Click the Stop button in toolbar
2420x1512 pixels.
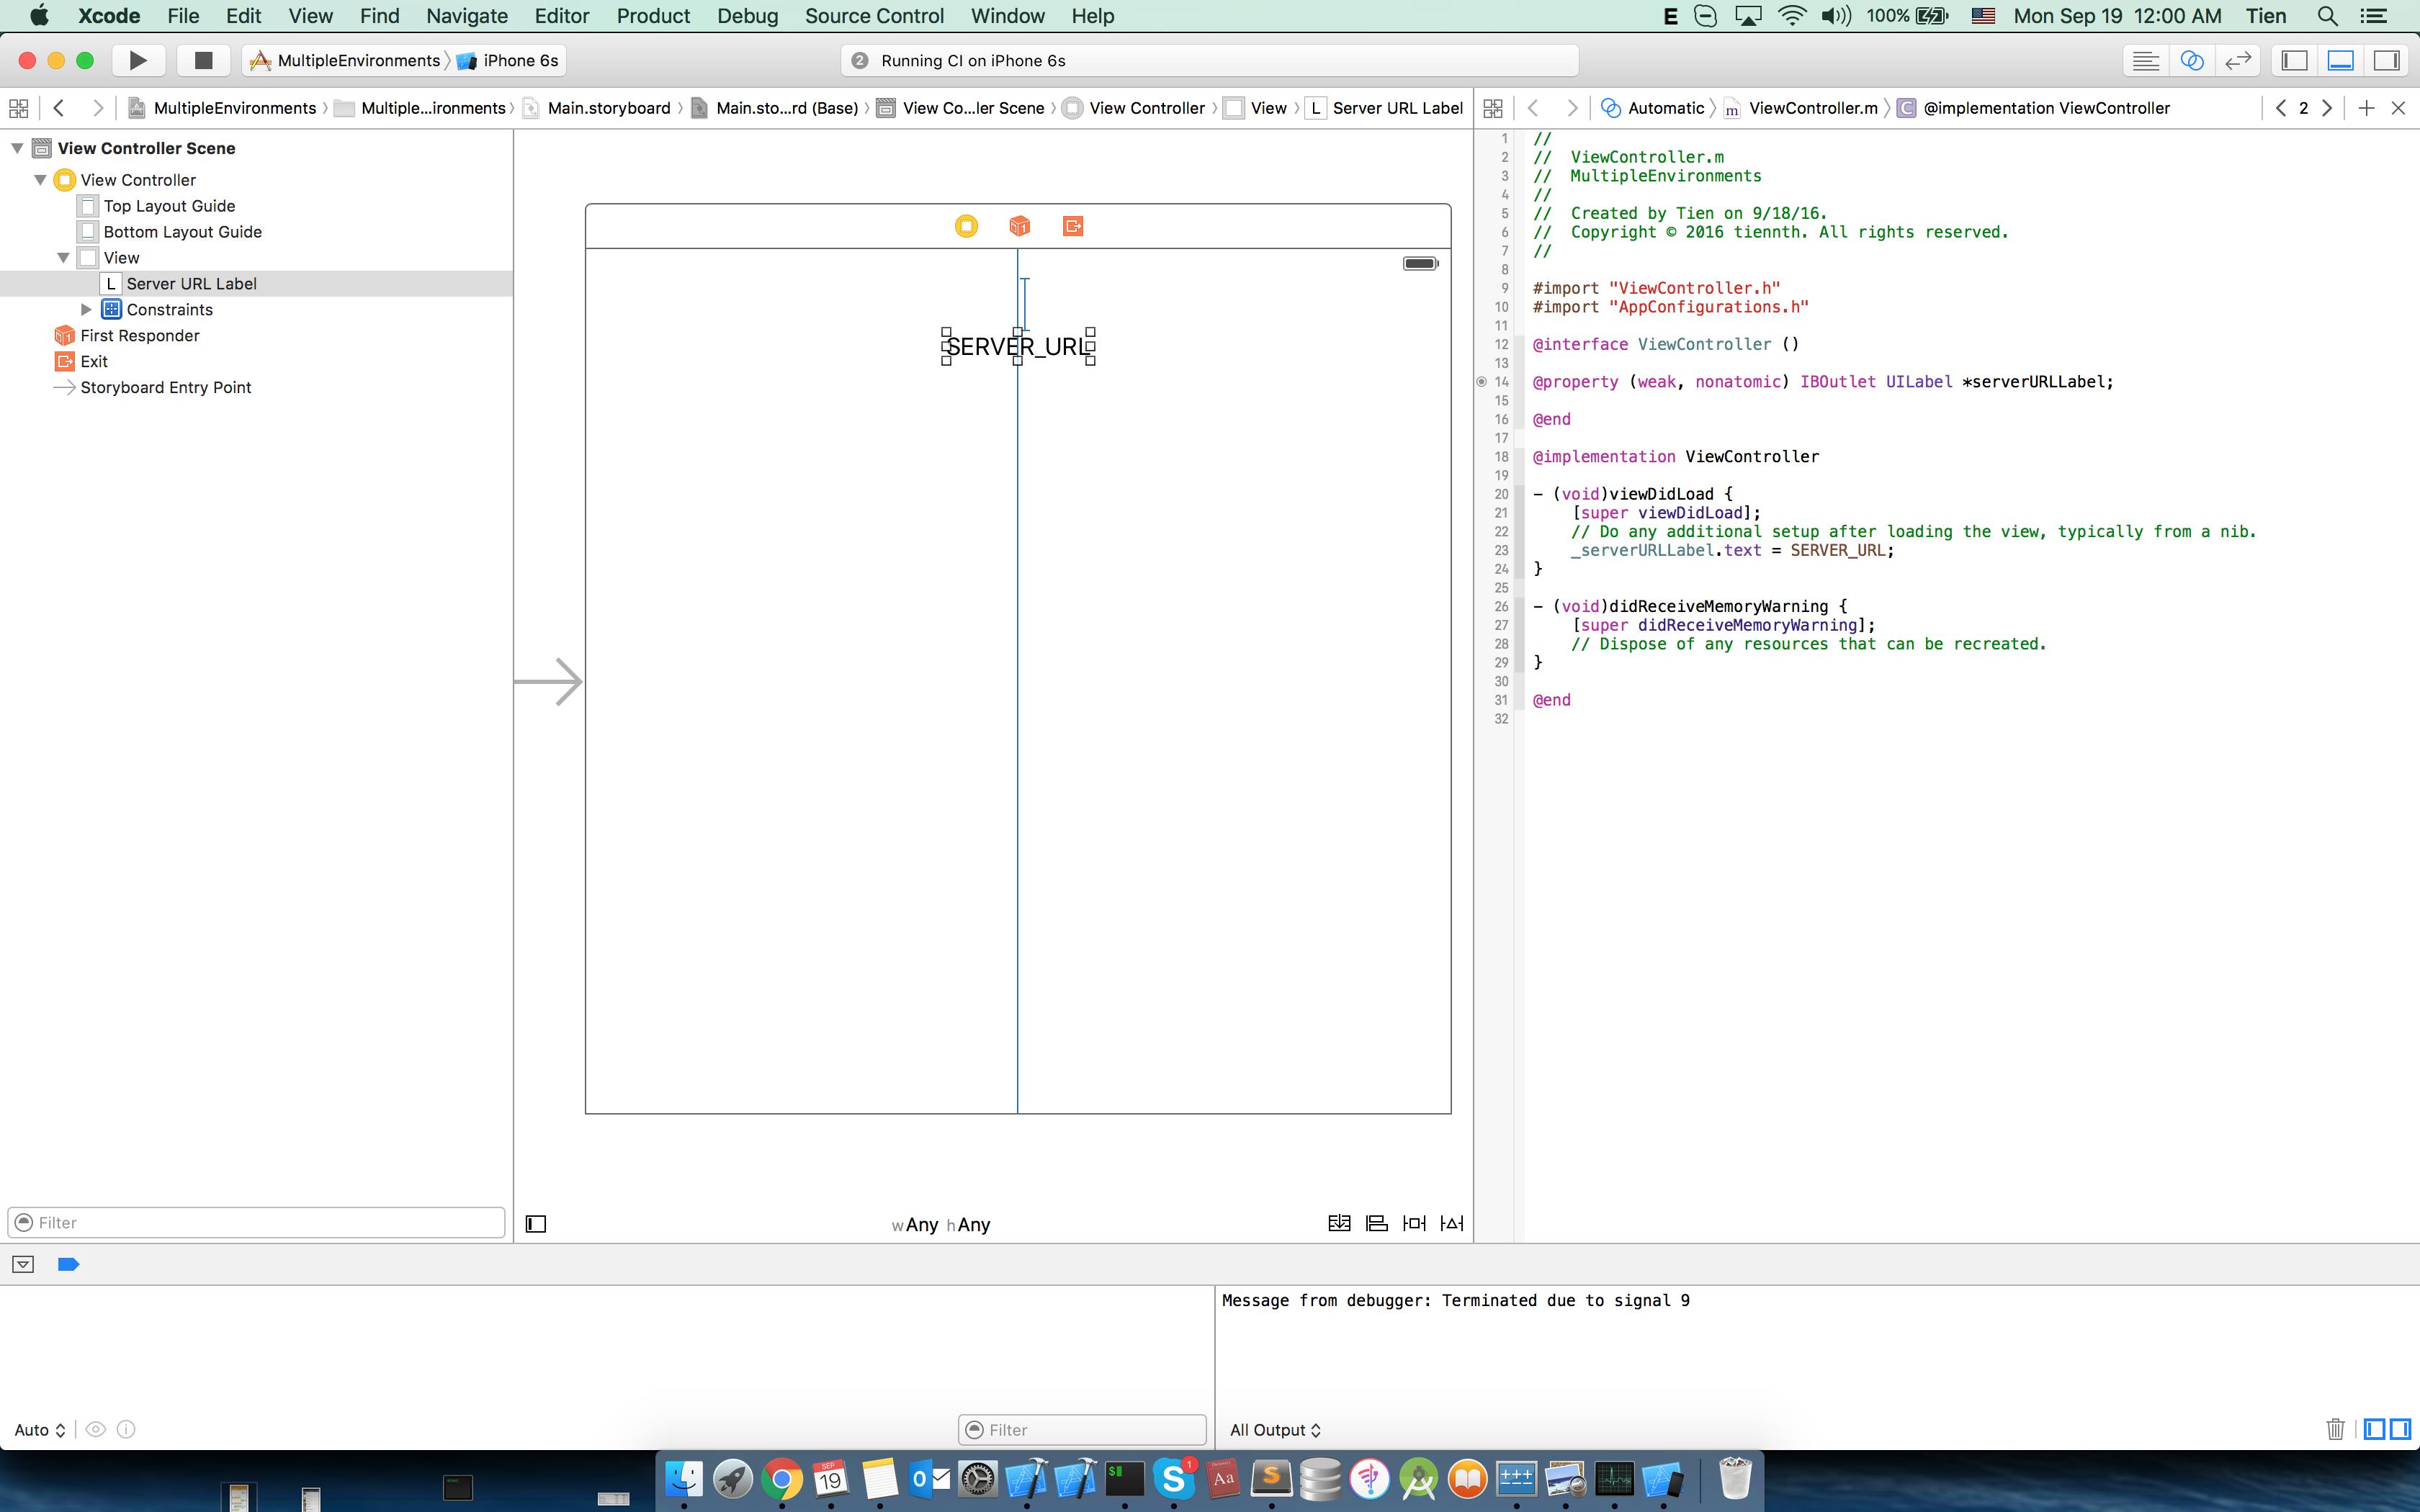203,60
